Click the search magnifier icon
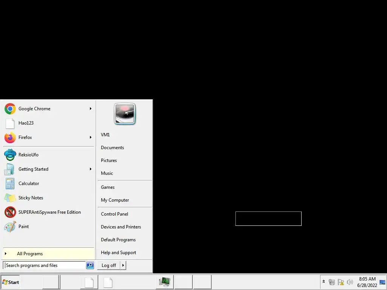 [90, 265]
